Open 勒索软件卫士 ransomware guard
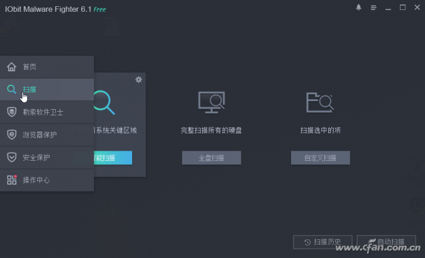This screenshot has height=258, width=425. [x=47, y=112]
